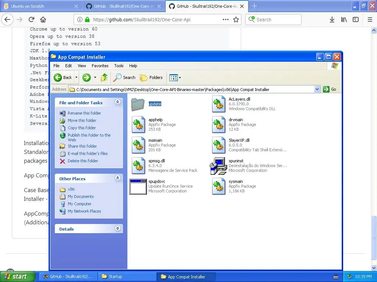Go up one folder level icon
Viewport: 377px width, 282px height.
[104, 77]
